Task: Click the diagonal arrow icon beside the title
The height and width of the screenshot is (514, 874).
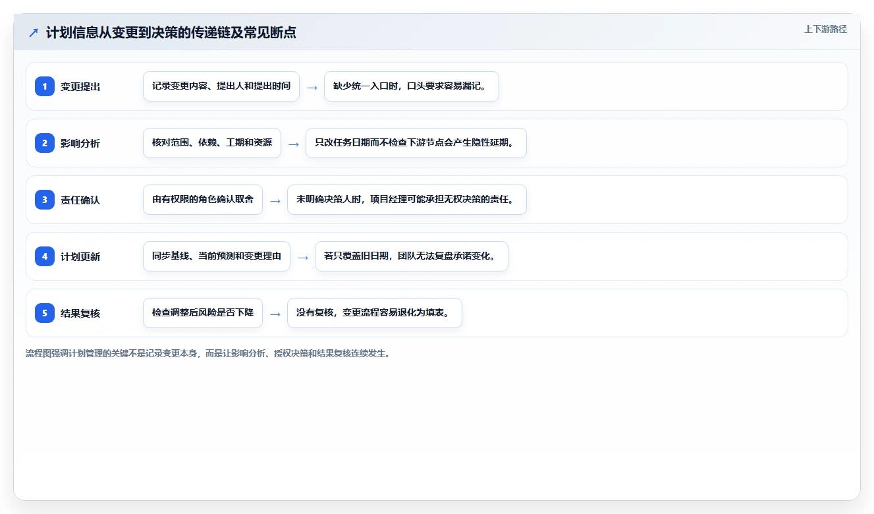Action: (x=34, y=33)
